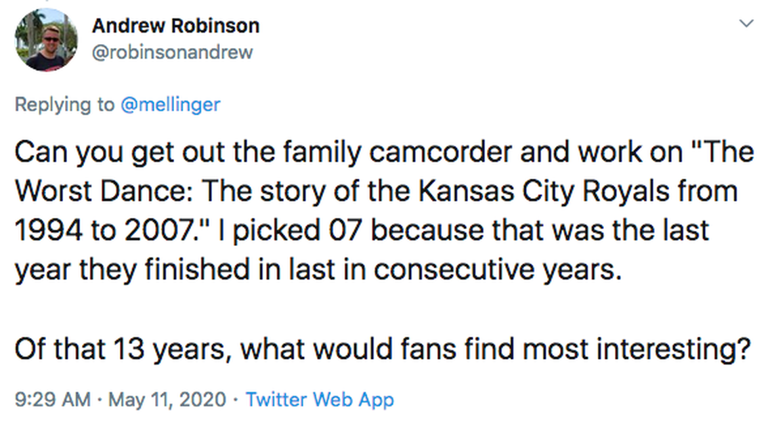Open the Andrew Robinson display name
Image resolution: width=772 pixels, height=422 pixels.
tap(175, 26)
